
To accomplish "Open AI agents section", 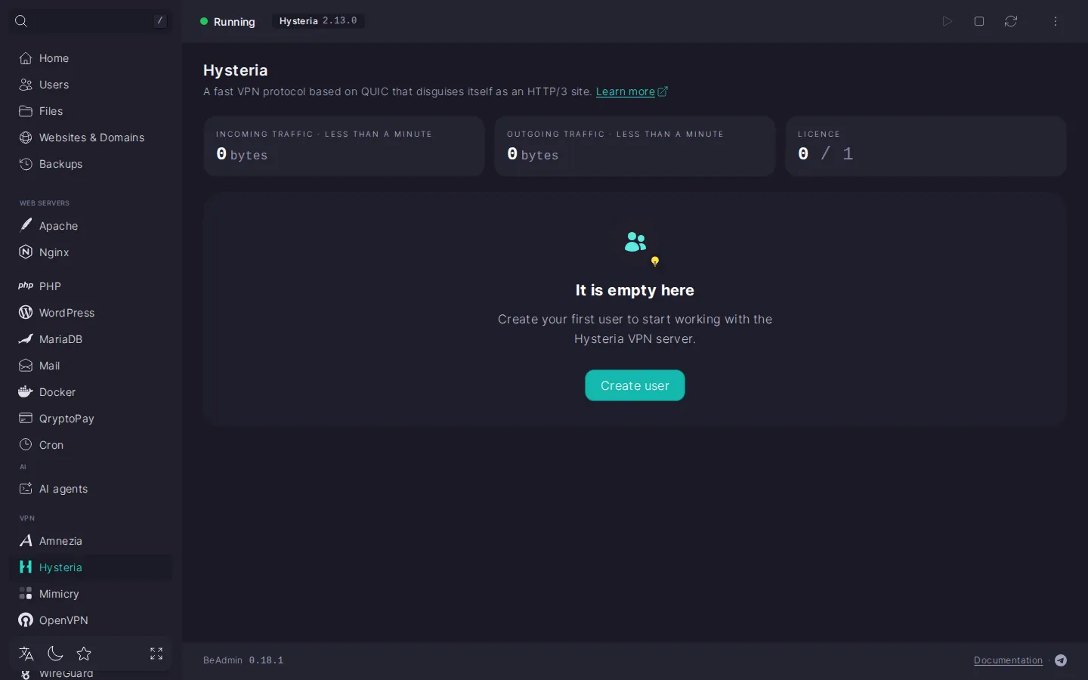I will coord(90,489).
